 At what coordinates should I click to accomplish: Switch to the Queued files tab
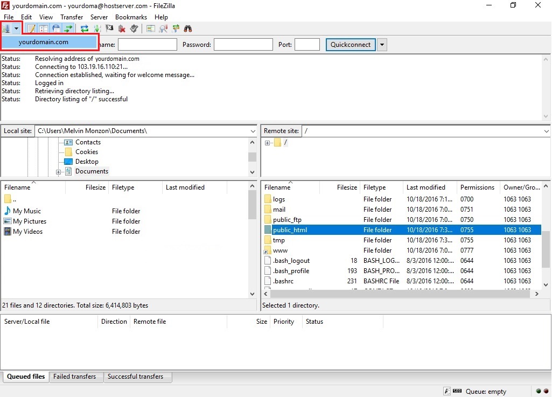point(26,377)
